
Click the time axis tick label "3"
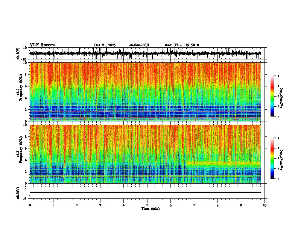(x=100, y=205)
